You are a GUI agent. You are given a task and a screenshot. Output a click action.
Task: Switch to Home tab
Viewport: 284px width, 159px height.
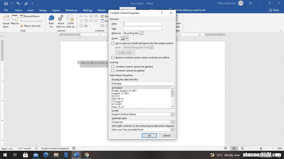point(19,10)
